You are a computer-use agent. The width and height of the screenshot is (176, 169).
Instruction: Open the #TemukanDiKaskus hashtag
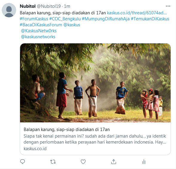pos(150,19)
